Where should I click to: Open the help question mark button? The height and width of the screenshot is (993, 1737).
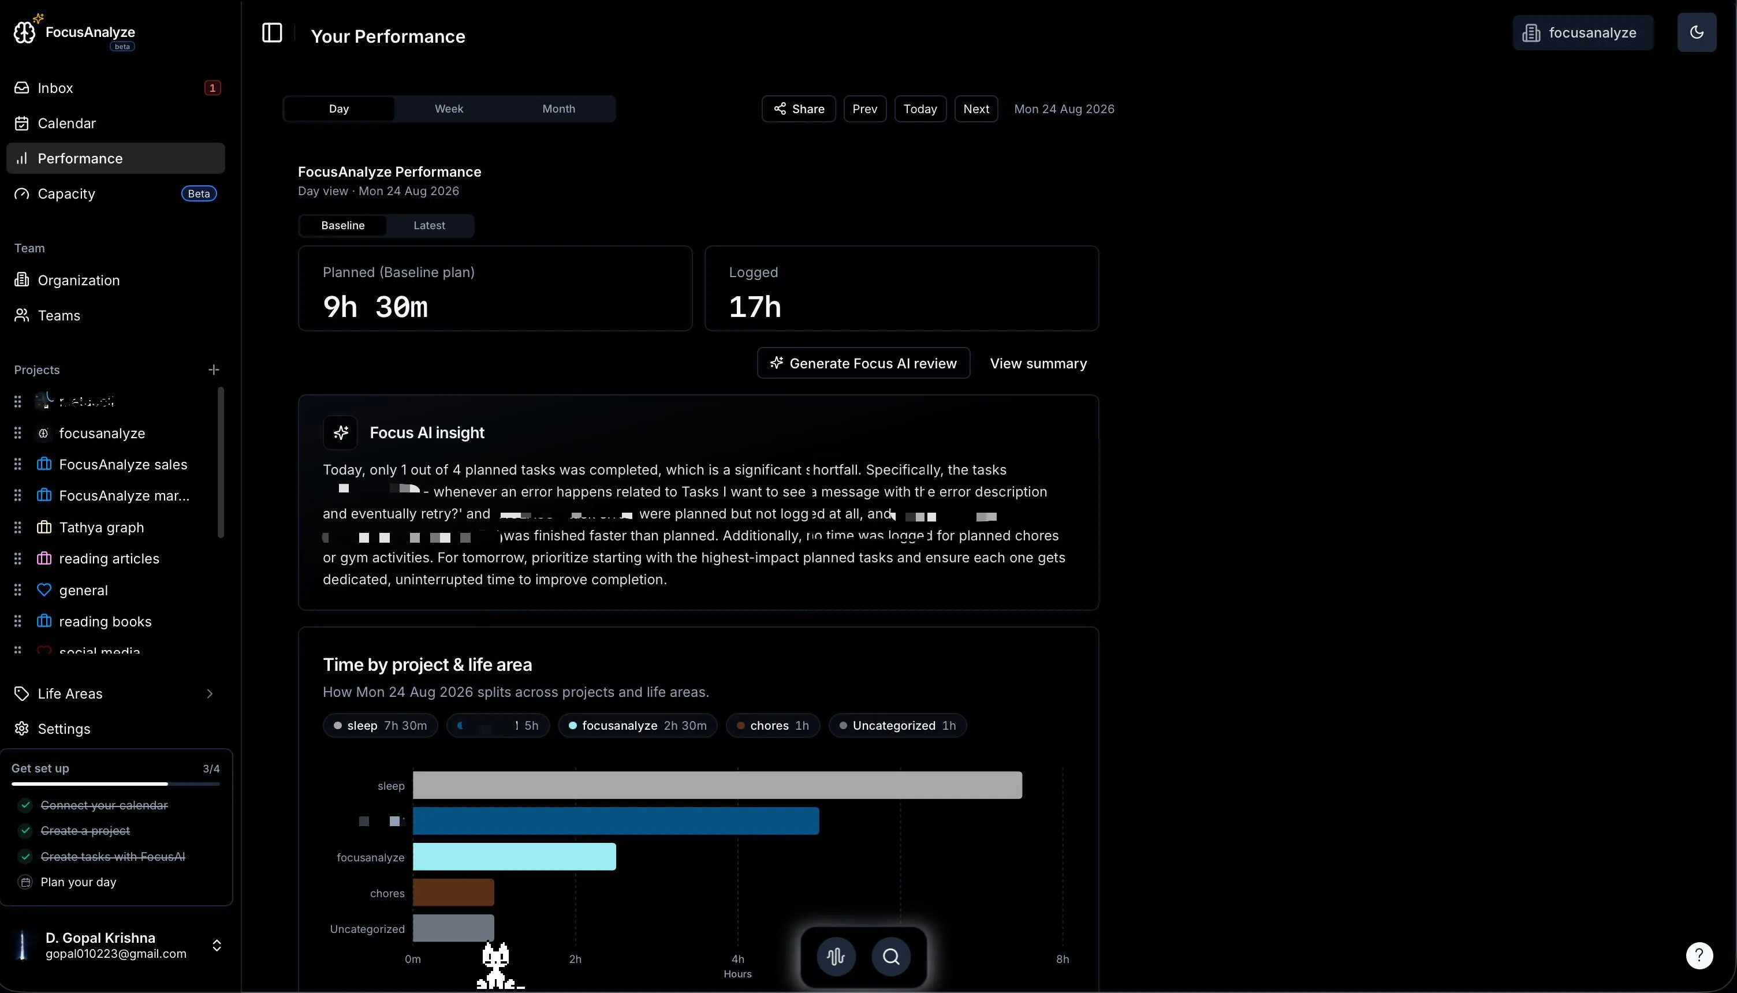click(1699, 955)
